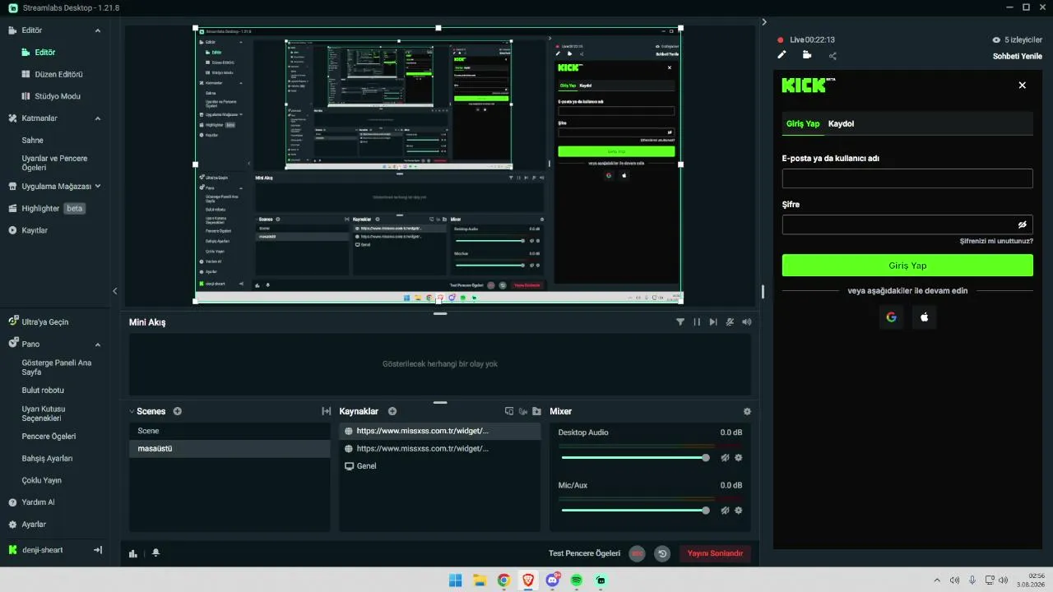Open Uyarılar ve Pencere Ögeleri

tap(54, 163)
